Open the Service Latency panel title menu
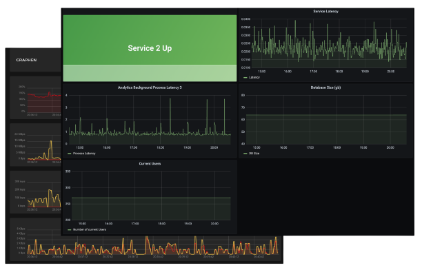 pyautogui.click(x=325, y=11)
